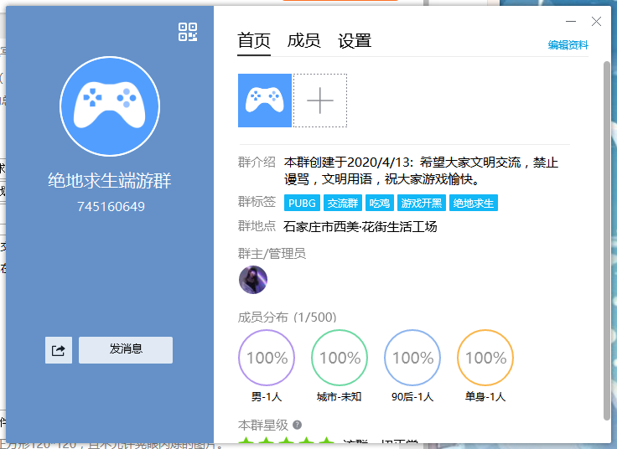Click the help icon beside 本群星级

click(x=298, y=425)
